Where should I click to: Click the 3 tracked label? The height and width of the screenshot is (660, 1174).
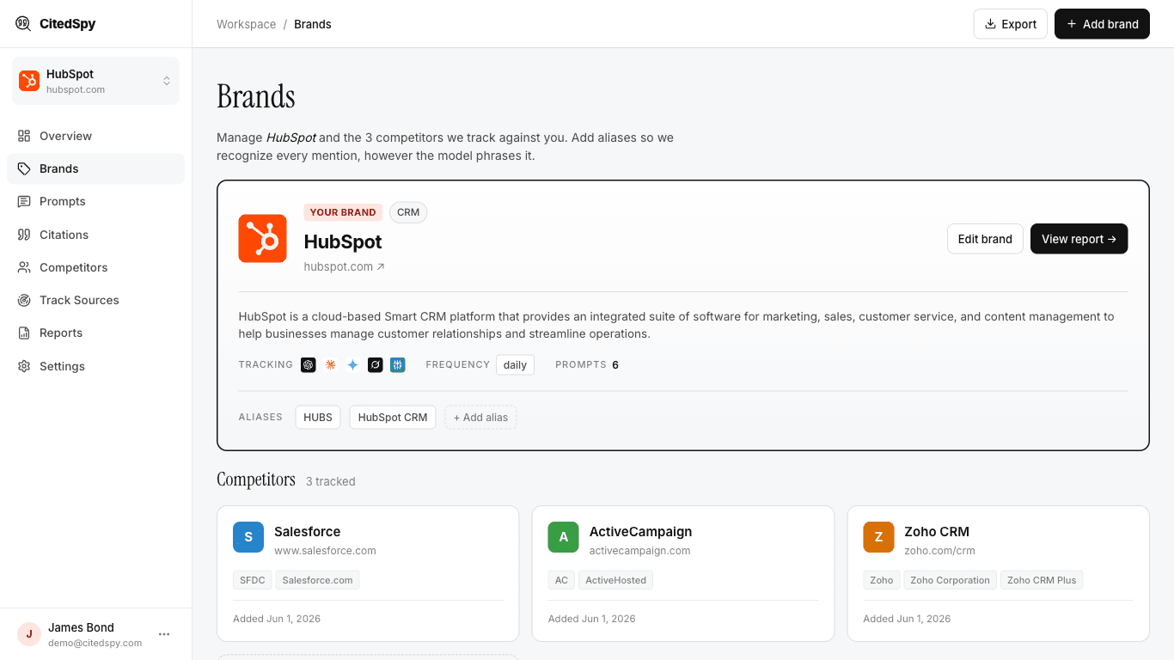pyautogui.click(x=331, y=481)
